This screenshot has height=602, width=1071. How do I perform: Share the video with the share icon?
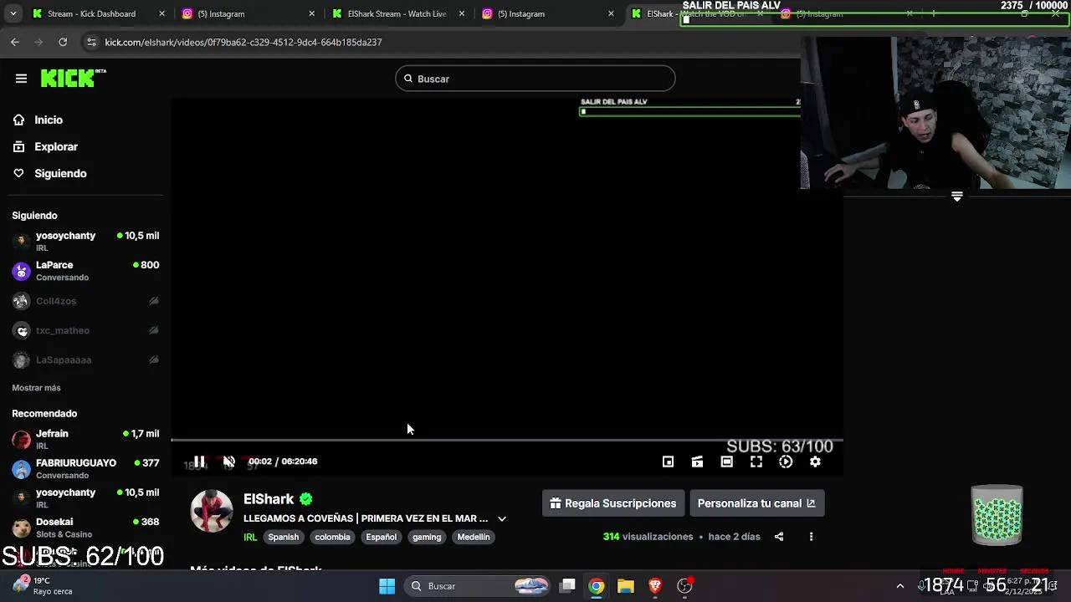(779, 537)
